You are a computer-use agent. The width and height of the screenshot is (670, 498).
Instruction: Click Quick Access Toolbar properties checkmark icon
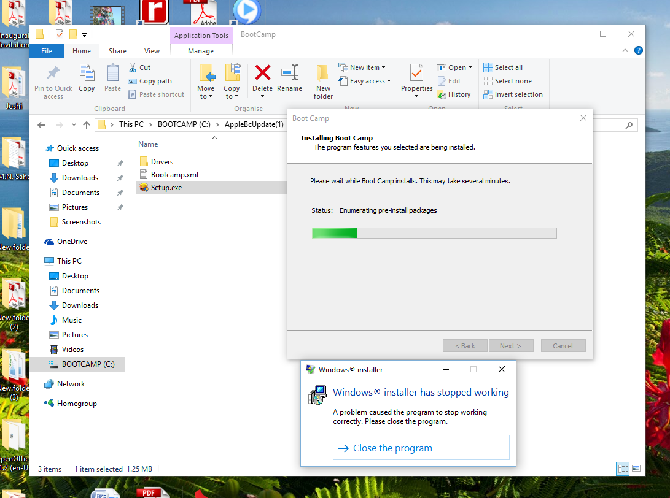tap(60, 34)
